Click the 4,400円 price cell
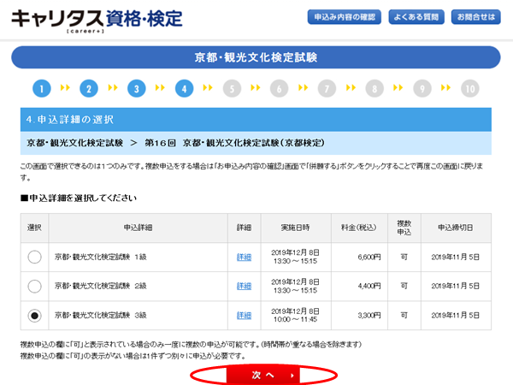Viewport: 513px width, 385px height. [x=359, y=286]
